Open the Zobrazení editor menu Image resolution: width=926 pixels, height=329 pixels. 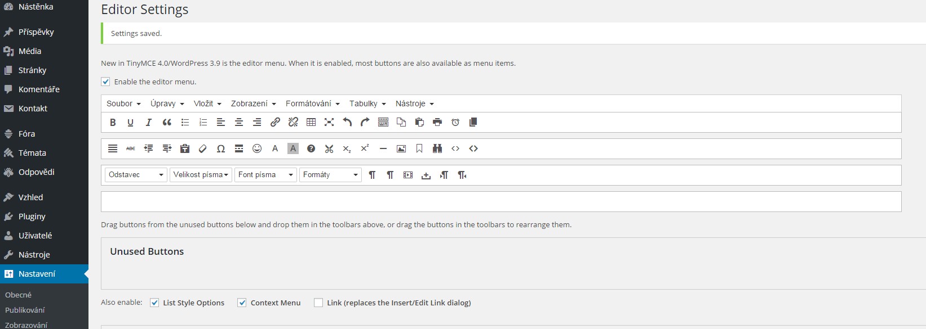click(254, 103)
